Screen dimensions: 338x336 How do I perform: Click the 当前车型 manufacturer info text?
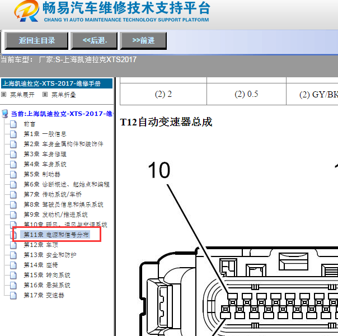click(x=68, y=59)
